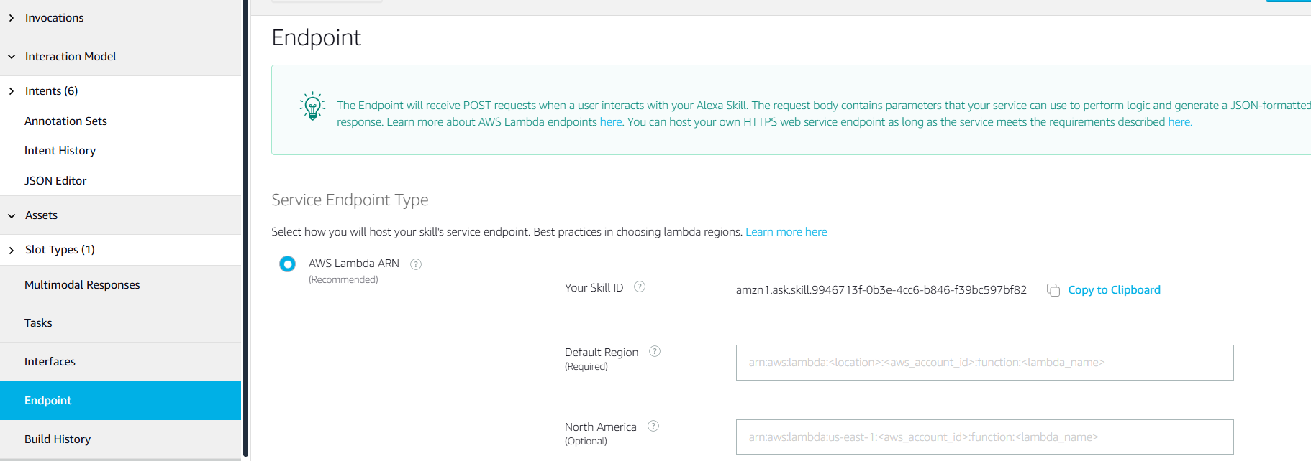This screenshot has width=1311, height=461.
Task: Collapse the Interaction Model section
Action: pos(12,57)
